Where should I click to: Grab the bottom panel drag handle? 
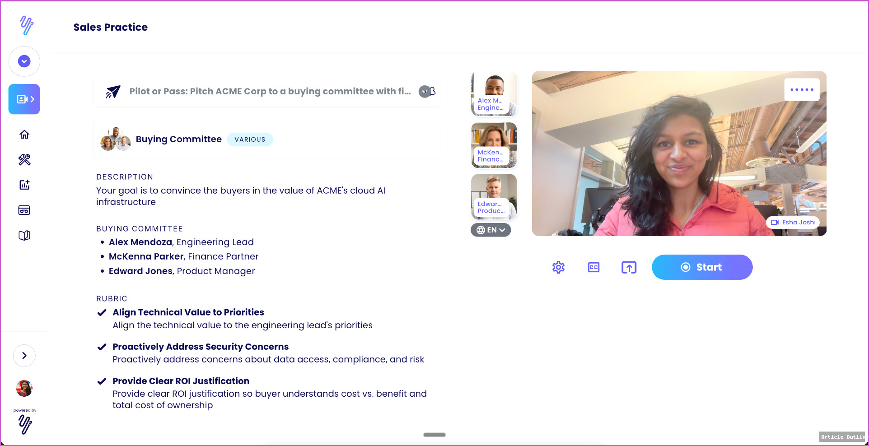pyautogui.click(x=434, y=435)
